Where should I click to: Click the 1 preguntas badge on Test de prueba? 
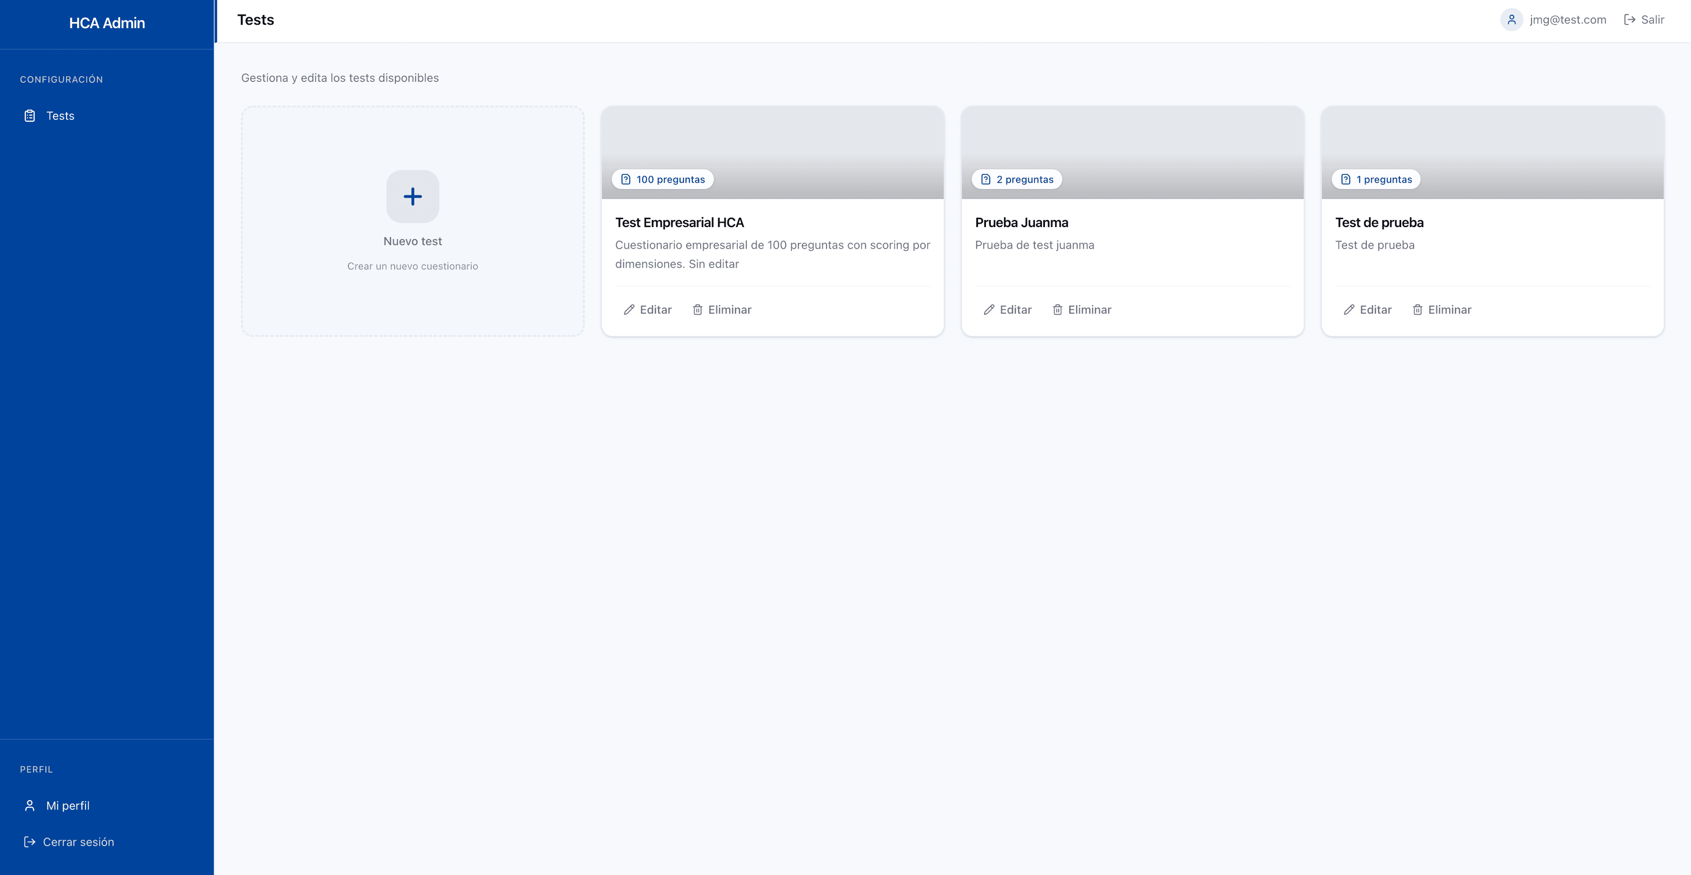click(1376, 178)
